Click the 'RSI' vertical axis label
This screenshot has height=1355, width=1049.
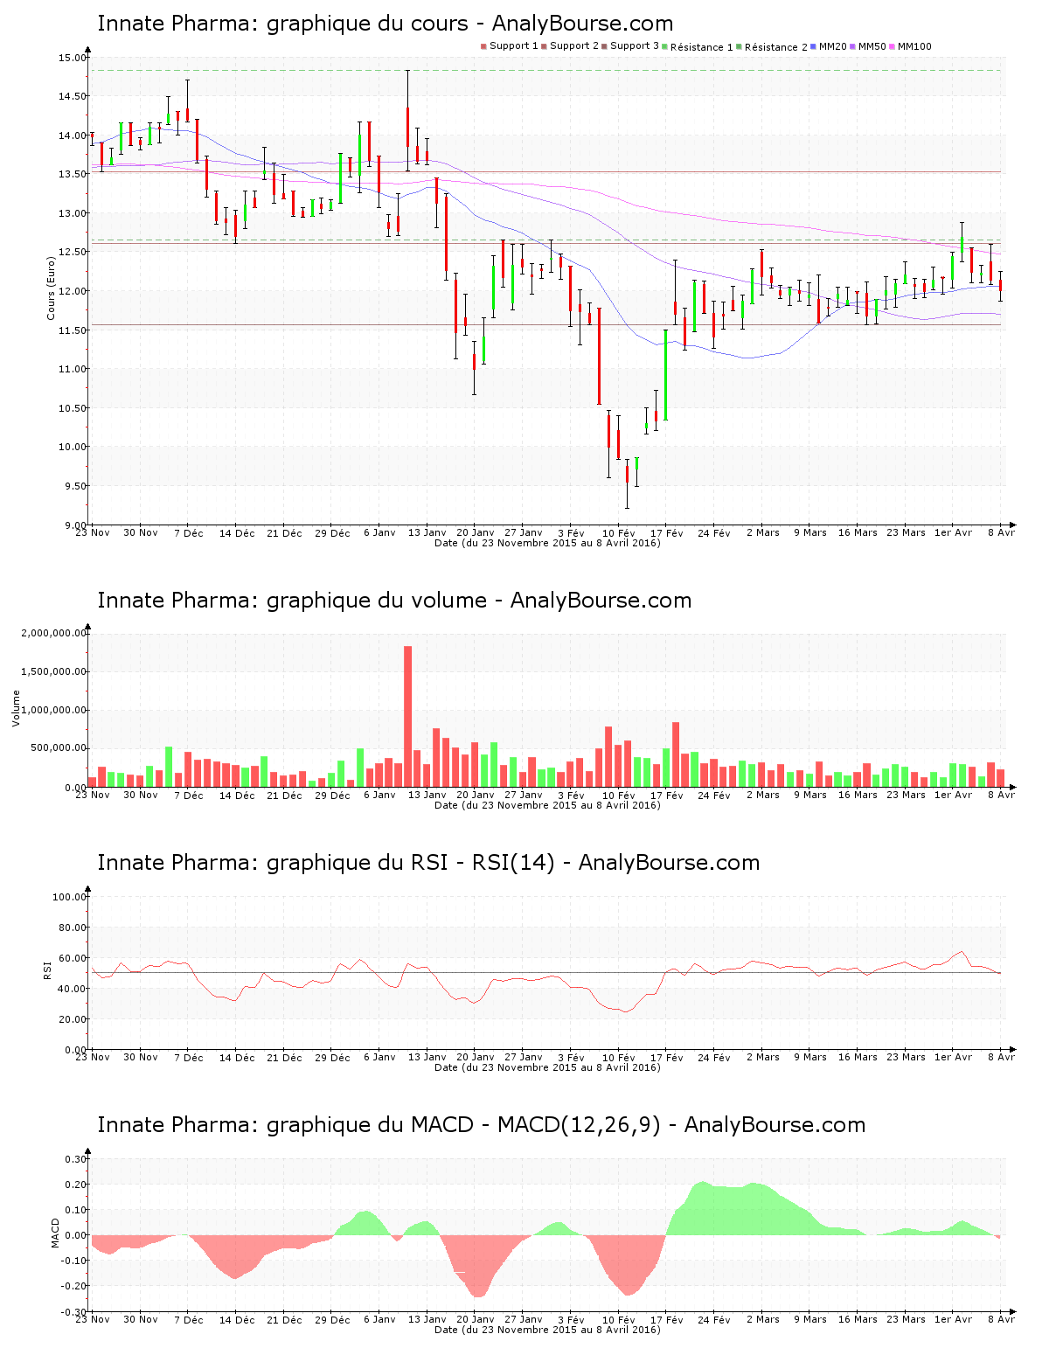(47, 969)
